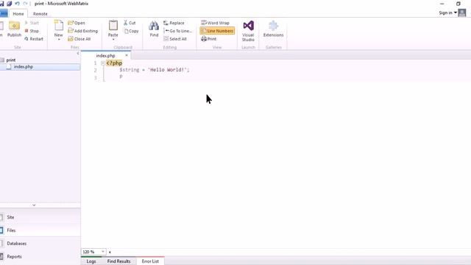Switch to the Remote ribbon tab
Screen dimensions: 471x265
click(x=40, y=14)
